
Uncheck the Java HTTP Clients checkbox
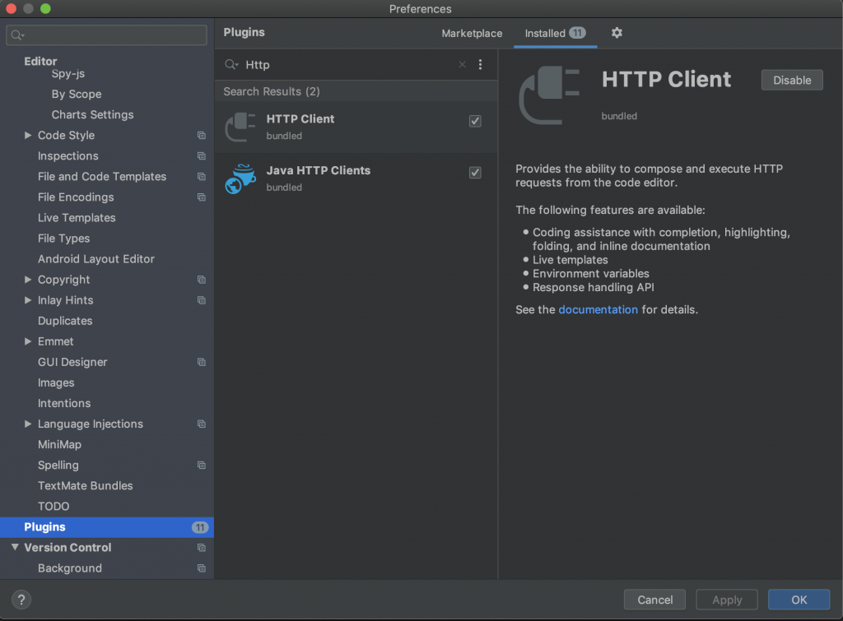coord(475,173)
